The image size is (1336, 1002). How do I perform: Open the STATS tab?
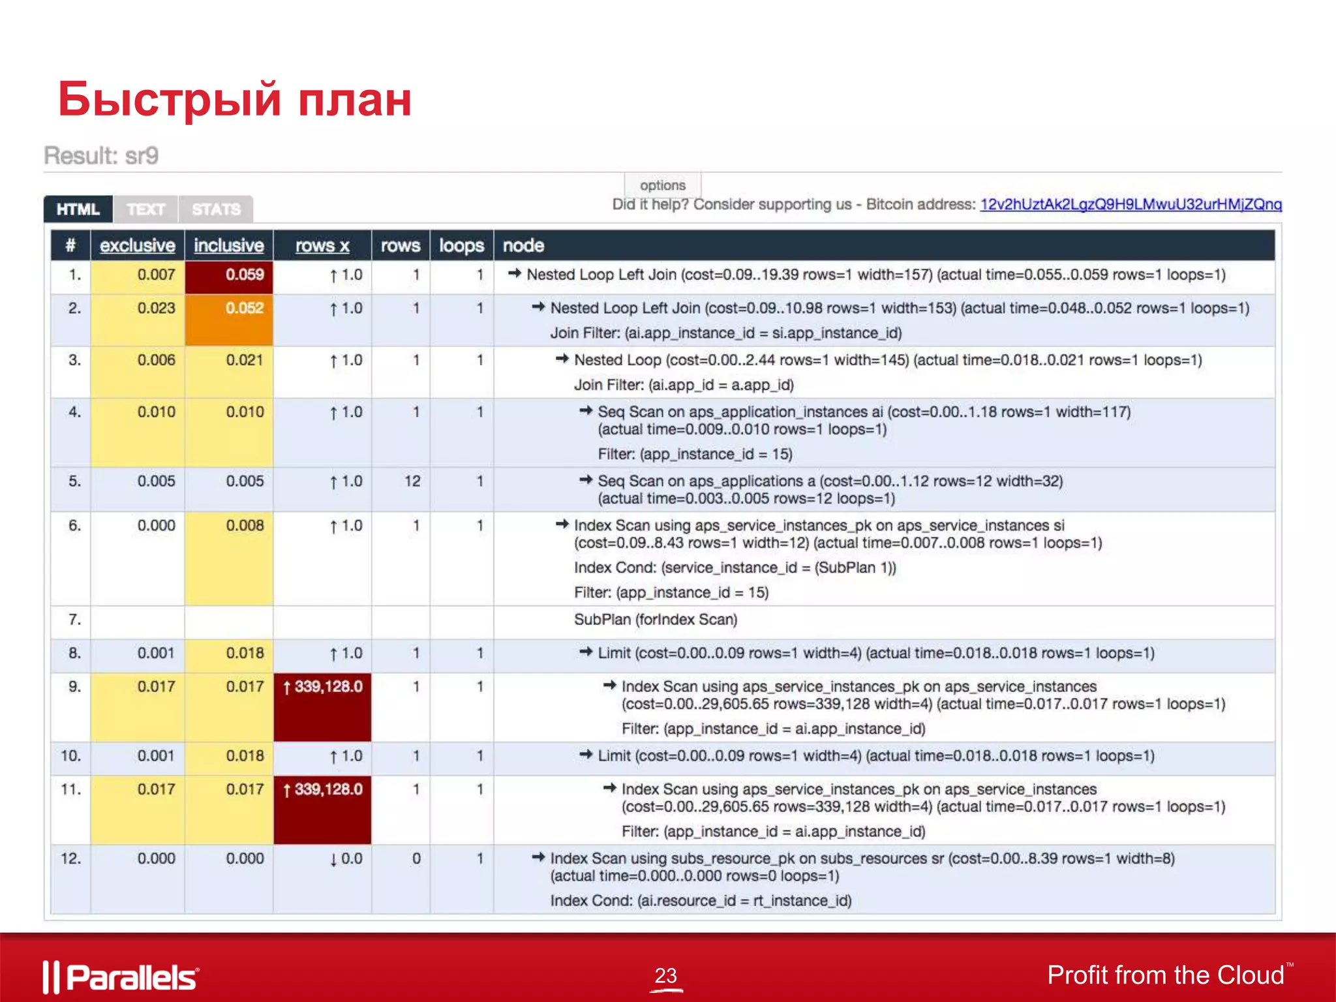(216, 209)
